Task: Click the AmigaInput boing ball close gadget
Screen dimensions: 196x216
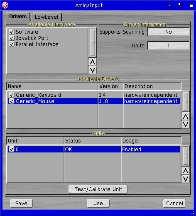Action: coord(5,5)
